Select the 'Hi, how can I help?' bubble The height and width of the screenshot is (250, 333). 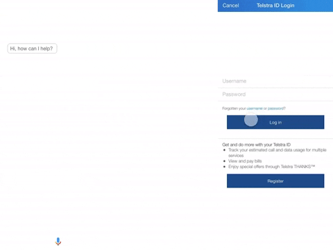(32, 49)
